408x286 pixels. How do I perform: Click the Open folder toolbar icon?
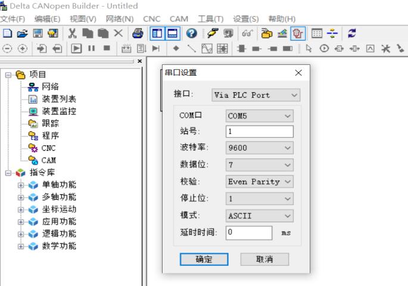23,33
